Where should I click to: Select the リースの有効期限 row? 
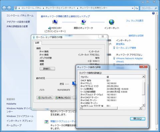coord(111,92)
